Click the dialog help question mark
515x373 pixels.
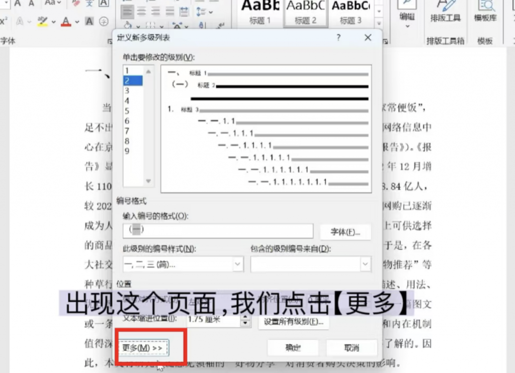click(338, 37)
